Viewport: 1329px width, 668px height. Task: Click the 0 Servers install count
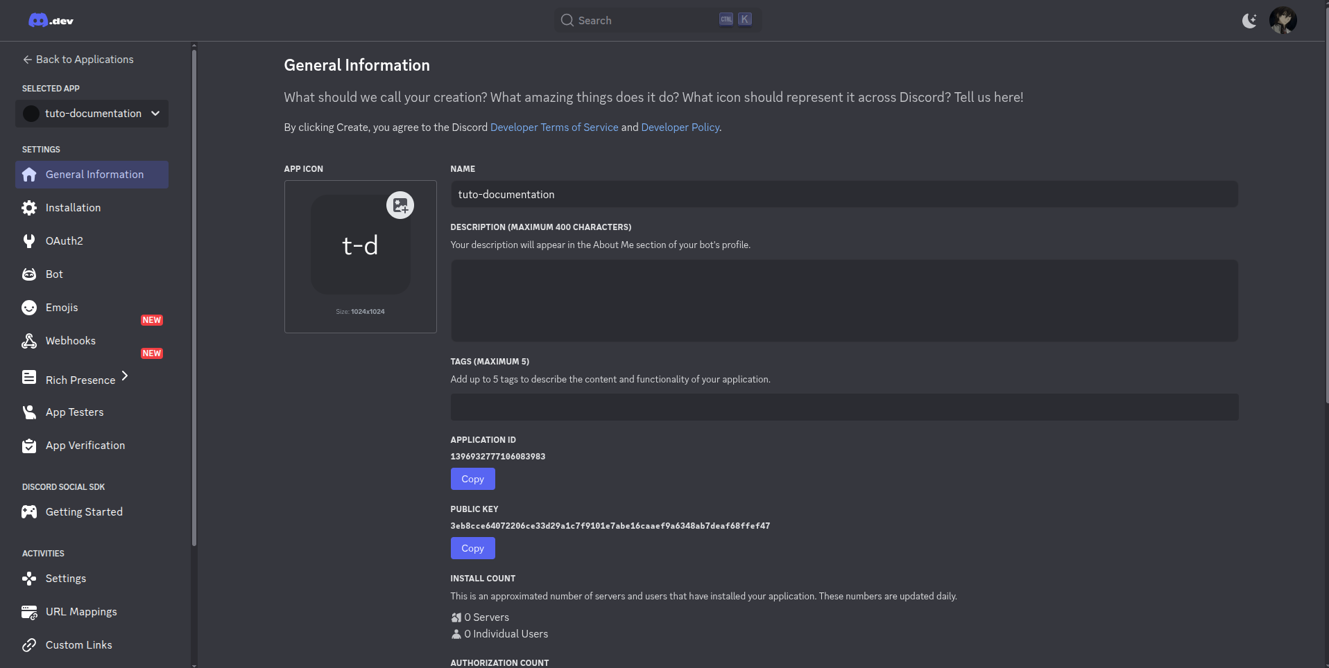point(480,617)
